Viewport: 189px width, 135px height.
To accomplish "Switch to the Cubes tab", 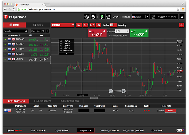I will (x=38, y=25).
